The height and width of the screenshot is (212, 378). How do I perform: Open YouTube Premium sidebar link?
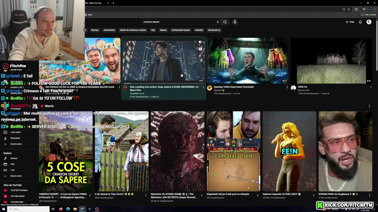(x=19, y=190)
